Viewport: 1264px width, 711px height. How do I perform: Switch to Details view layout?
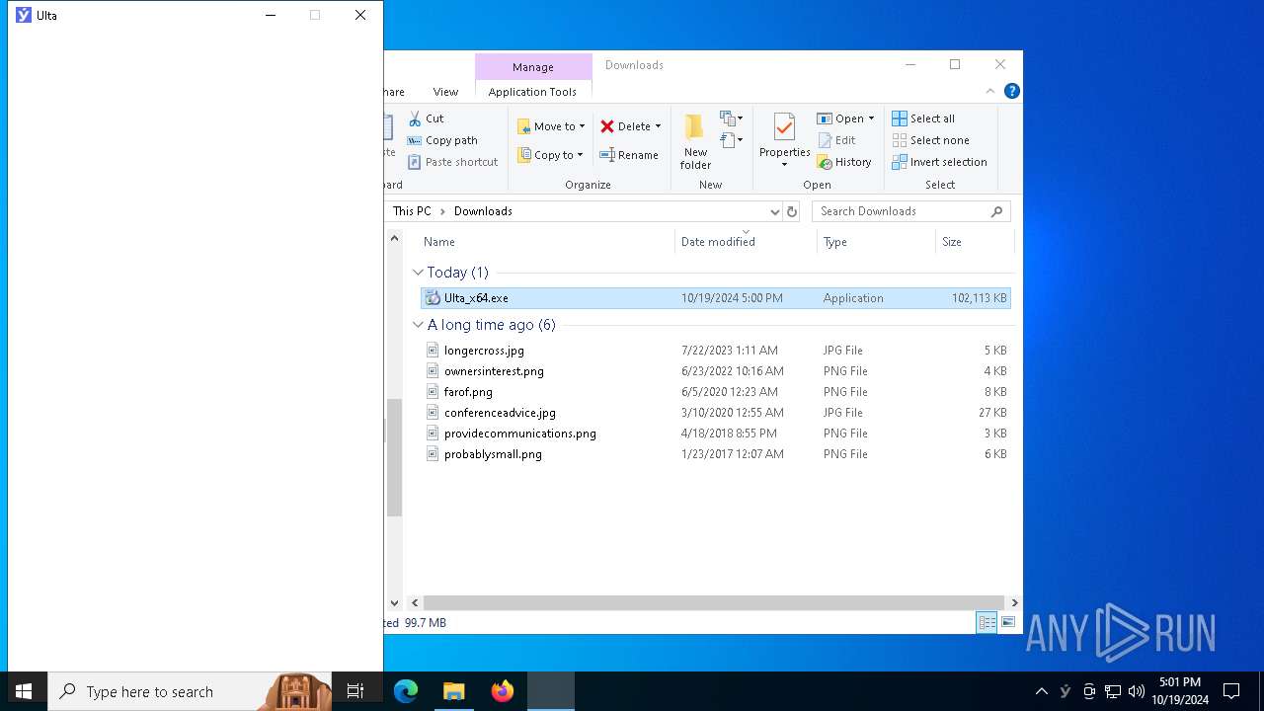[987, 622]
